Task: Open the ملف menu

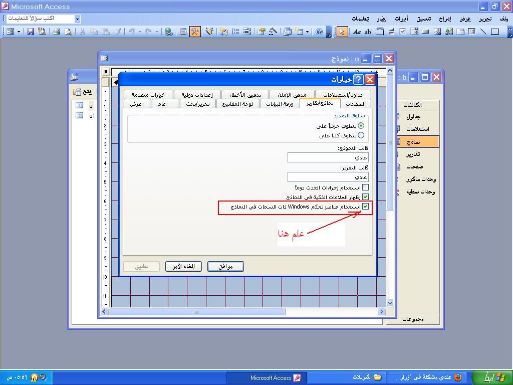Action: (504, 19)
